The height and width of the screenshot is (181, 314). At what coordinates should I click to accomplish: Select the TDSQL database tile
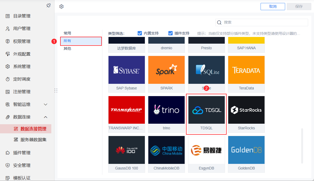(x=207, y=114)
